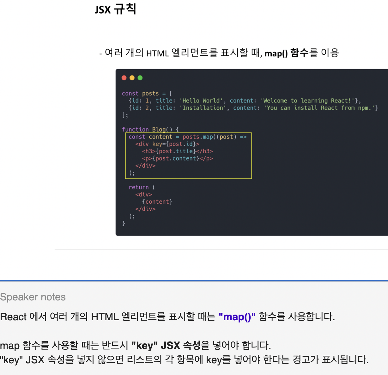The height and width of the screenshot is (375, 388).
Task: Click the '{content}' expression in the return block
Action: pyautogui.click(x=157, y=202)
